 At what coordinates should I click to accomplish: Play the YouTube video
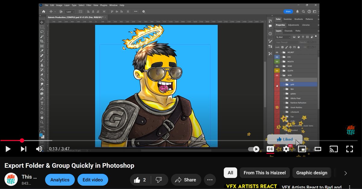8,149
